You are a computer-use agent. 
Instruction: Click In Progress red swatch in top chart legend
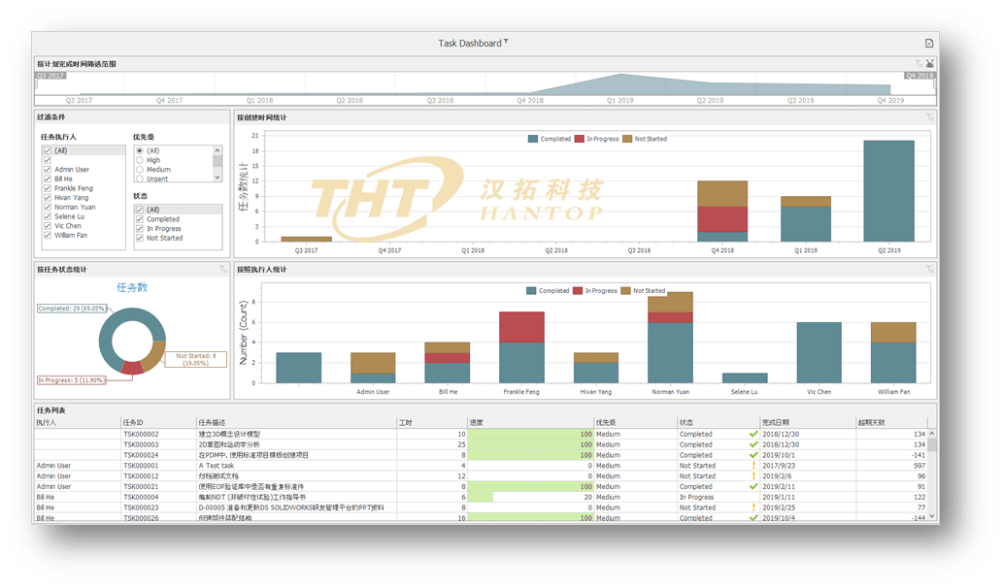pyautogui.click(x=580, y=139)
